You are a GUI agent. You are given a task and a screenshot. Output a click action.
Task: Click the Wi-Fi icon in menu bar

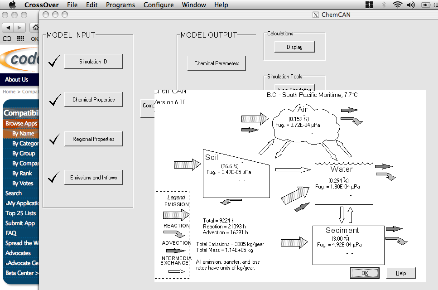point(397,5)
